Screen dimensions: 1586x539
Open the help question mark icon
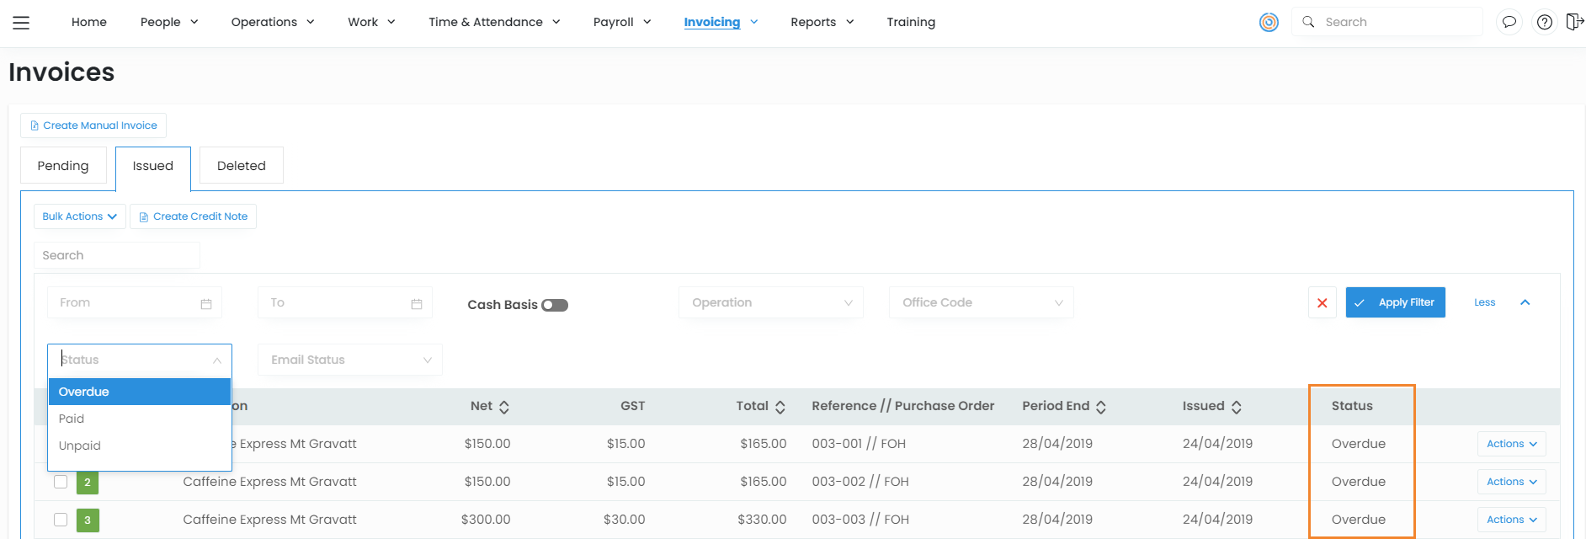click(x=1544, y=23)
